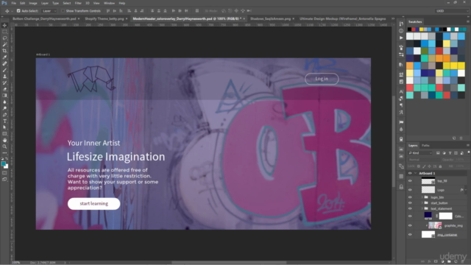Image resolution: width=471 pixels, height=265 pixels.
Task: Select the Brush tool
Action: click(4, 70)
